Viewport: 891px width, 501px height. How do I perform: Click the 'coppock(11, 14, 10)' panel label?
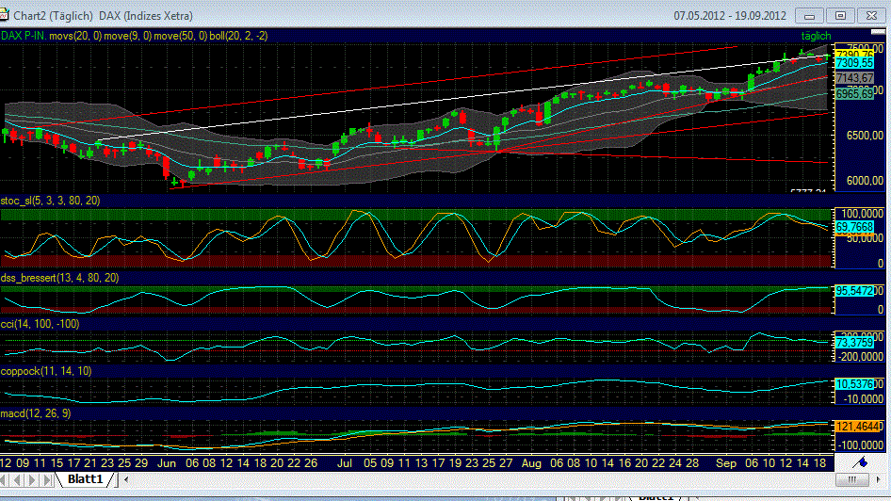coord(46,371)
